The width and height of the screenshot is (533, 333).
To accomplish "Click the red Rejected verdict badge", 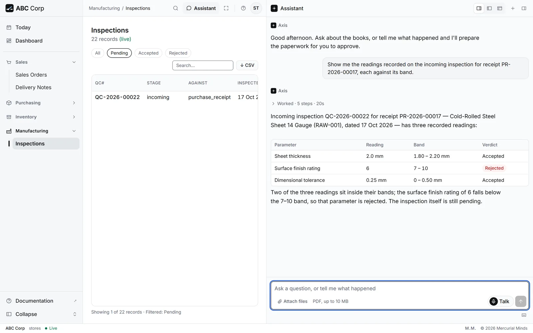I will click(x=494, y=168).
